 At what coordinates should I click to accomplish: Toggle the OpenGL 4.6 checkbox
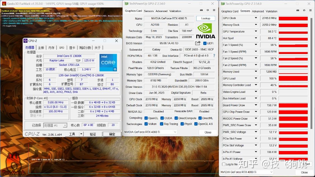(x=196, y=124)
